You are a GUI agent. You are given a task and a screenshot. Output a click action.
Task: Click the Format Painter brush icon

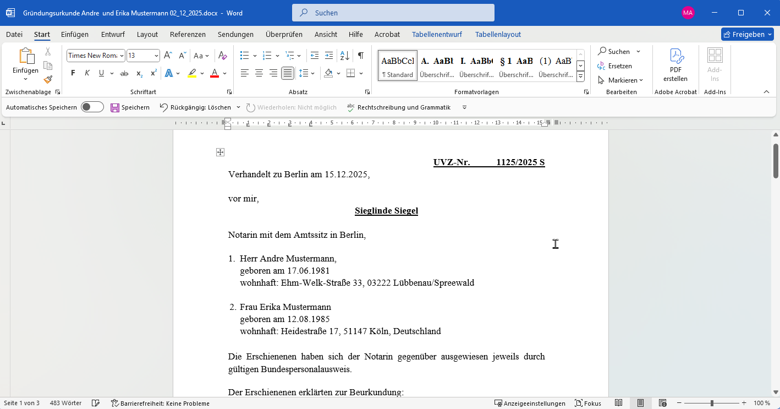48,80
